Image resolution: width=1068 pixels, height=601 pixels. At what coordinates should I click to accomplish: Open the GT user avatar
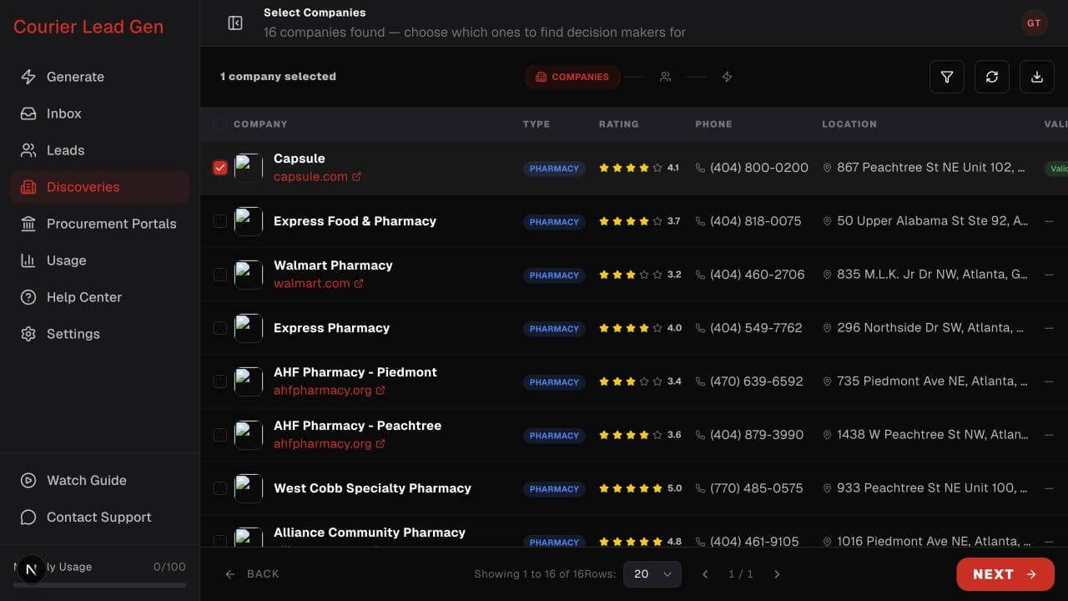pos(1034,23)
